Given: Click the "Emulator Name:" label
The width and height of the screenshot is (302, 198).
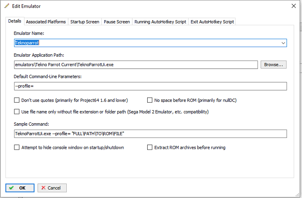Looking at the screenshot, I should point(29,33).
